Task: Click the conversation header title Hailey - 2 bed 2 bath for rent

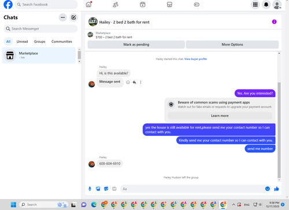Action: pyautogui.click(x=124, y=22)
